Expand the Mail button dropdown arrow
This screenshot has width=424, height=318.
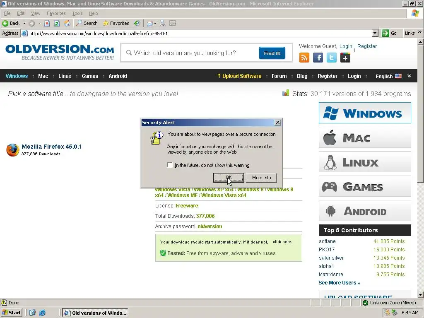pyautogui.click(x=155, y=23)
